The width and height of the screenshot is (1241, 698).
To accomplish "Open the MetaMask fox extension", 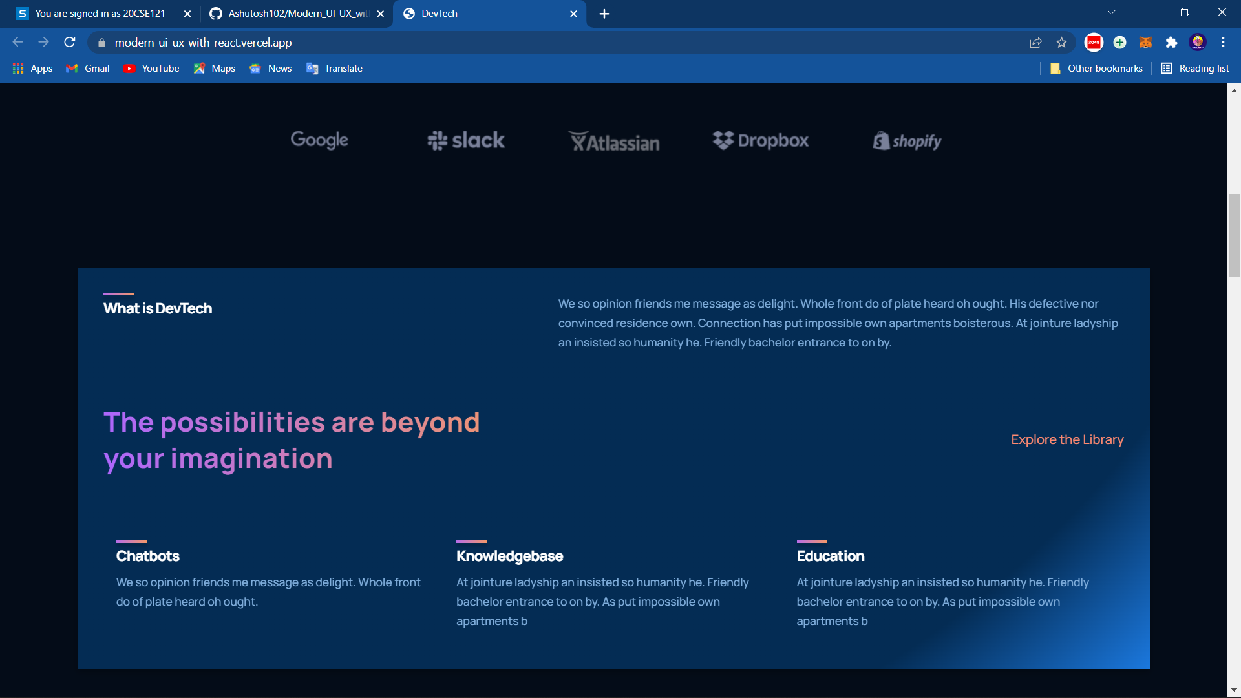I will 1145,43.
